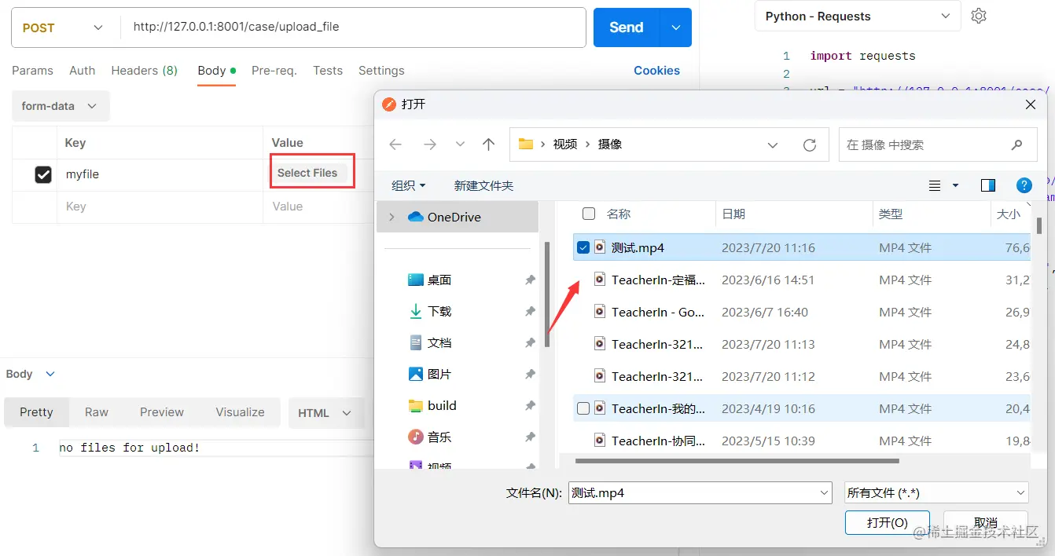Screen dimensions: 1055x556
Task: Click the request URL input field
Action: pos(353,27)
